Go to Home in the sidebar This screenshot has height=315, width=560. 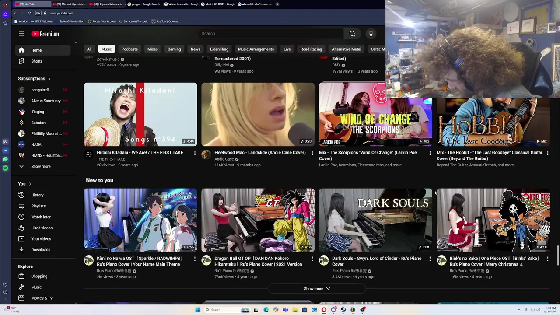42,50
